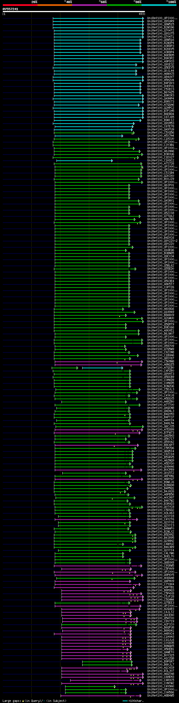Click the UniRef100_A7QCB0 label
The image size is (179, 703).
point(161,368)
